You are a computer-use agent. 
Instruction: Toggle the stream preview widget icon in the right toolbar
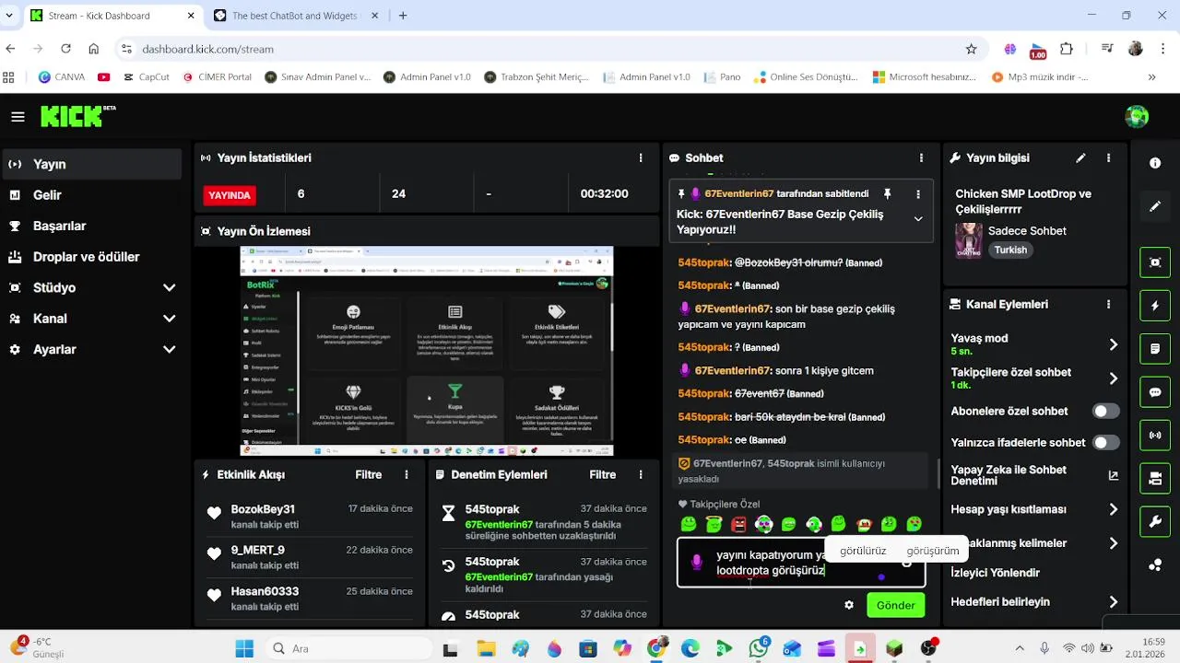point(1155,262)
